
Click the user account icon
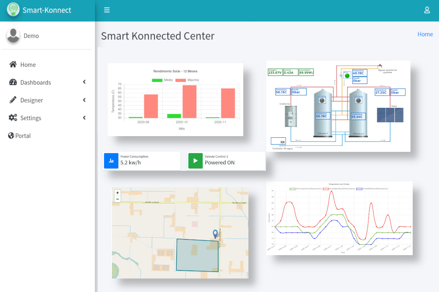[x=427, y=10]
